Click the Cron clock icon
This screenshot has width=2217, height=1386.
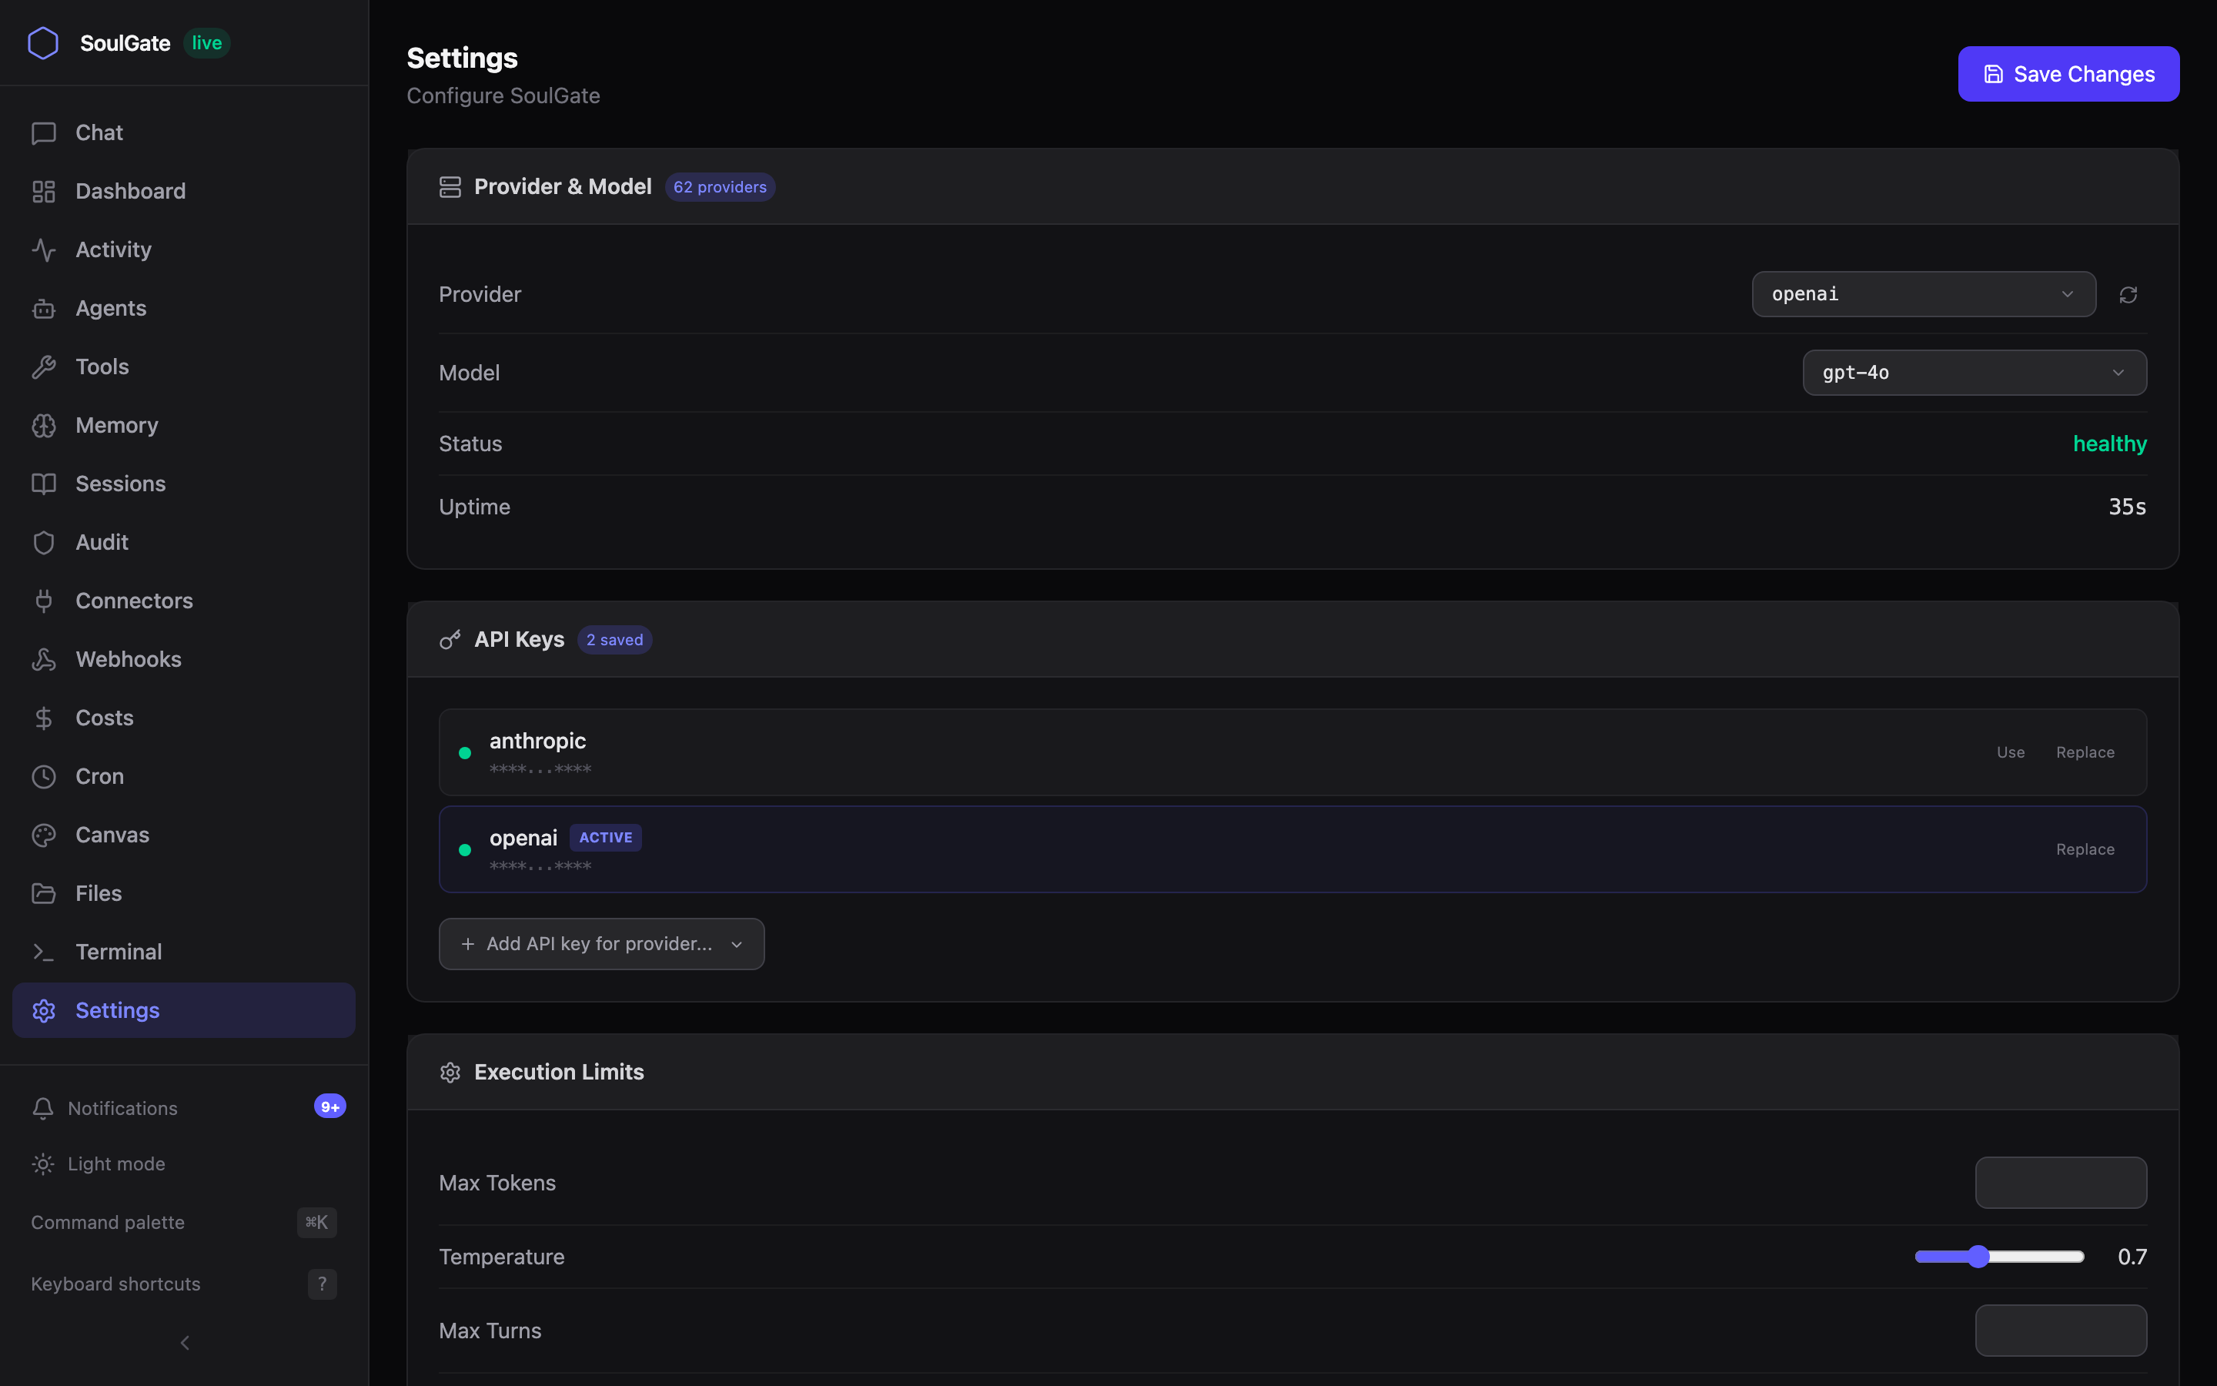(44, 776)
